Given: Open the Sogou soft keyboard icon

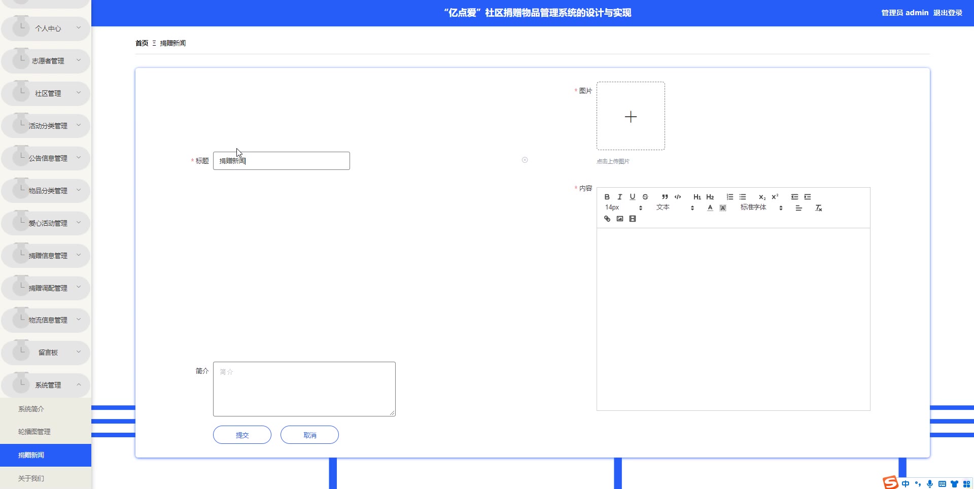Looking at the screenshot, I should tap(942, 484).
